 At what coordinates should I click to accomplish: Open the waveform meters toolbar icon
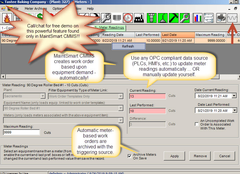click(232, 18)
